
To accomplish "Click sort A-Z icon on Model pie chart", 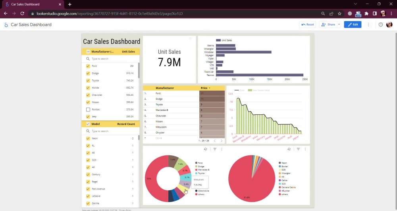I will (289, 149).
